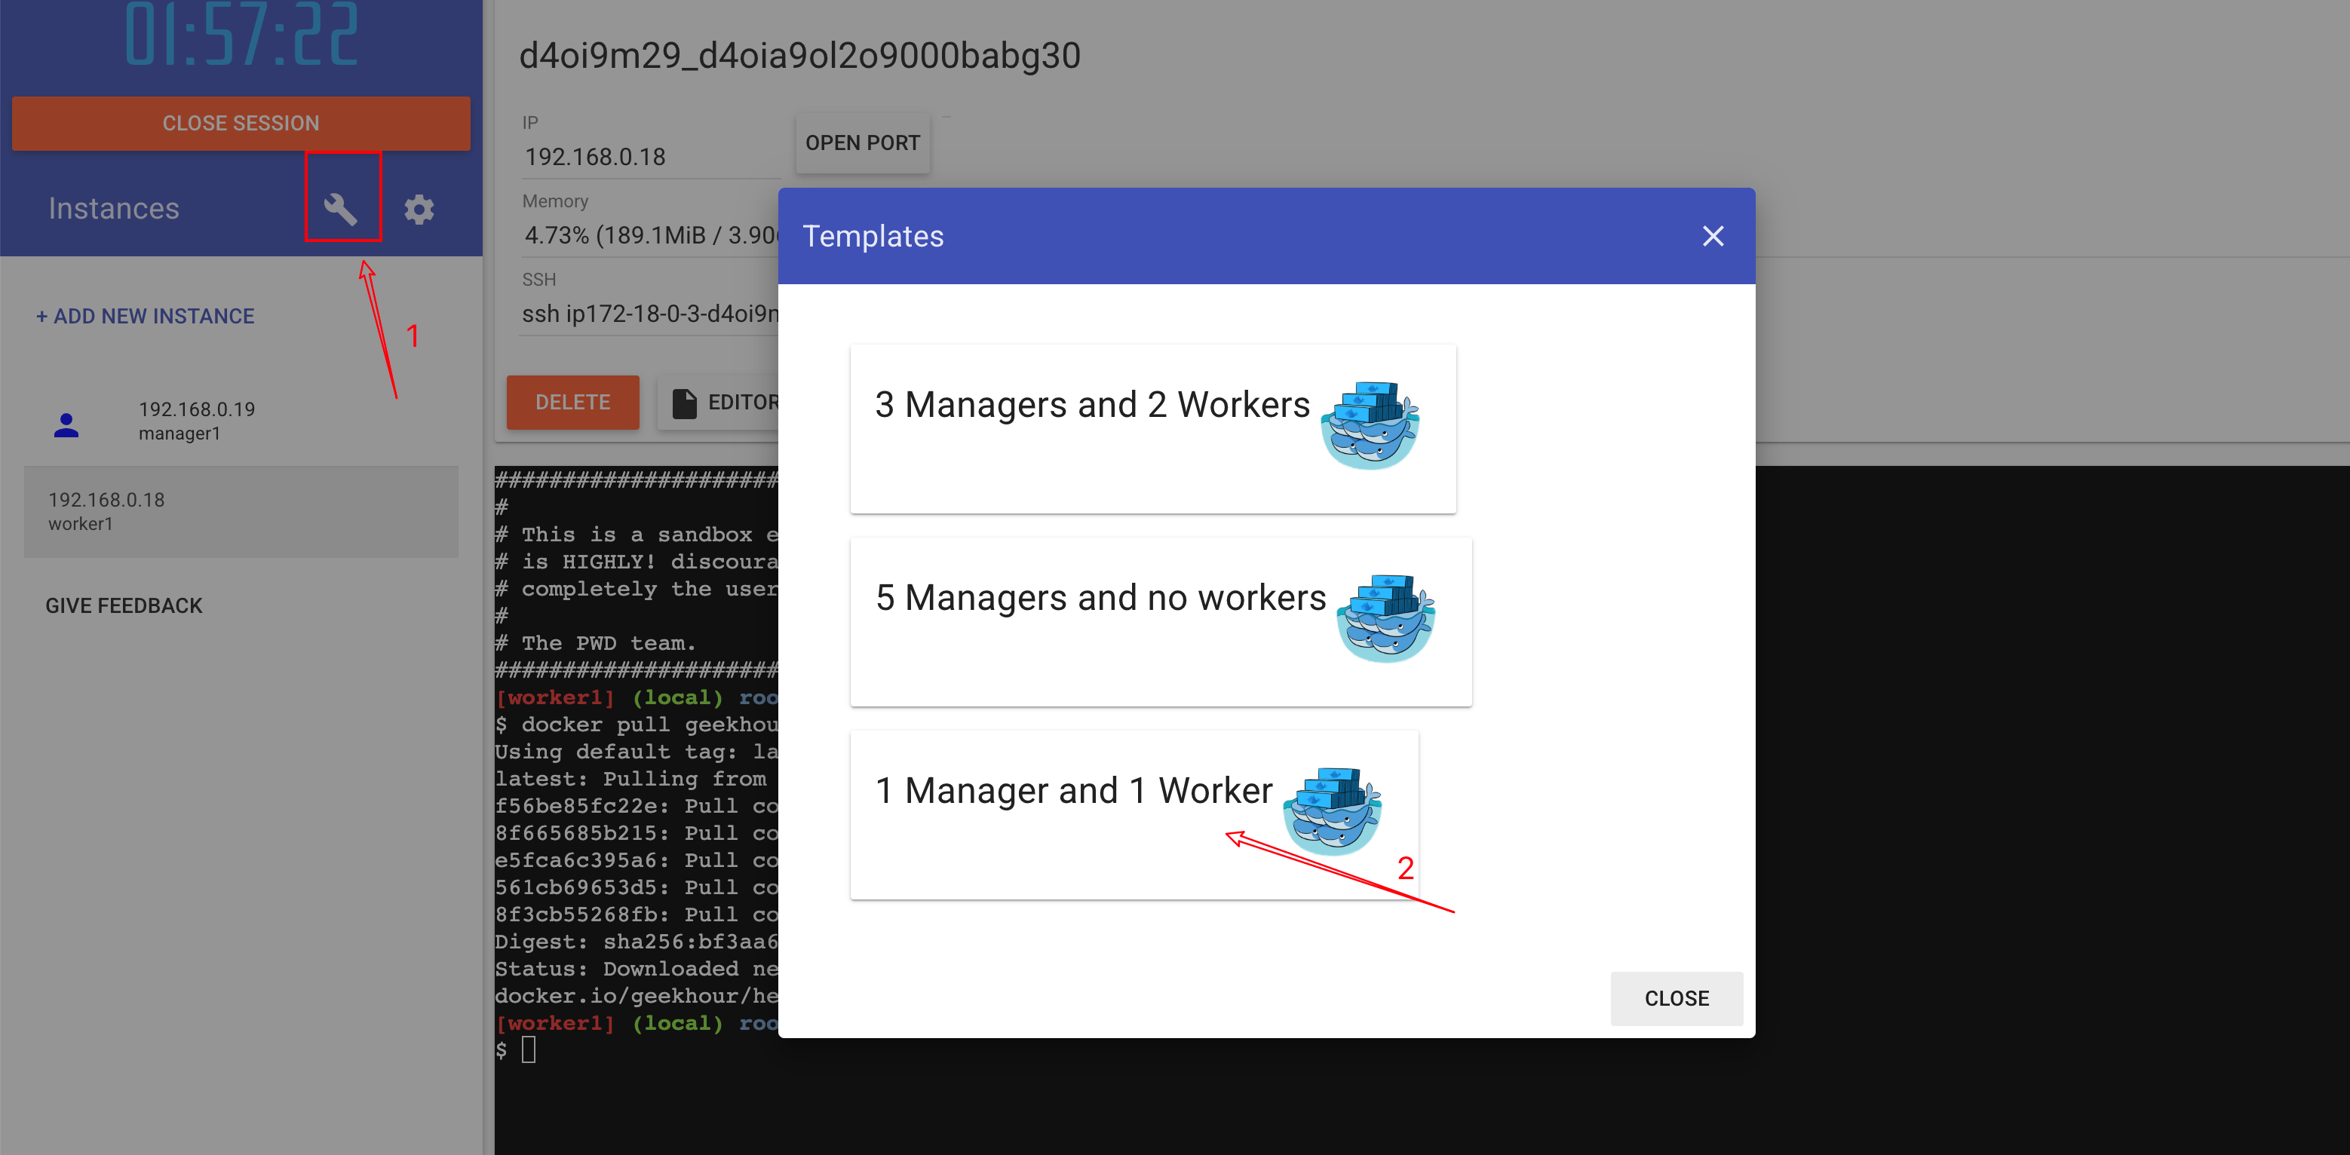Select manager1 instance 192.168.0.19

(196, 421)
